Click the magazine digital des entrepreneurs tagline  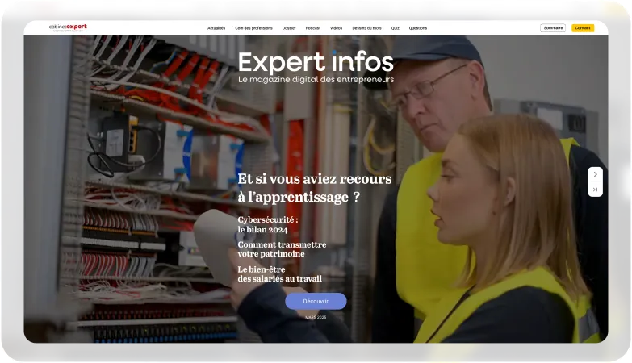coord(316,80)
